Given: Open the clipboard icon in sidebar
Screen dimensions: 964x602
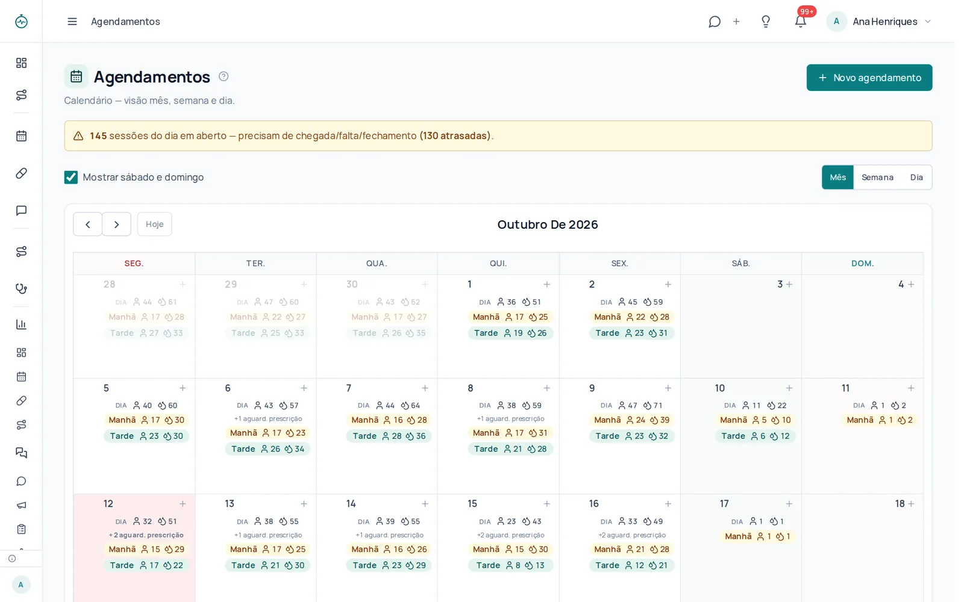Looking at the screenshot, I should click(21, 529).
